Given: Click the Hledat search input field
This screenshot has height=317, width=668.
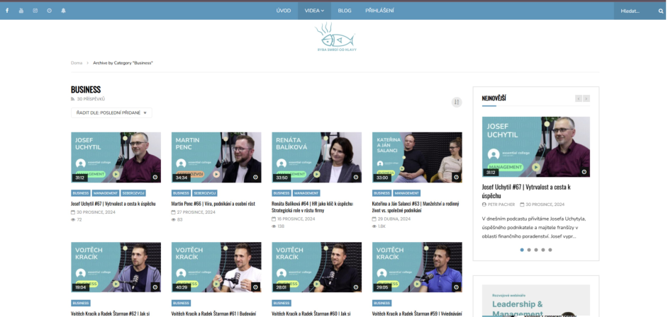Looking at the screenshot, I should [636, 11].
